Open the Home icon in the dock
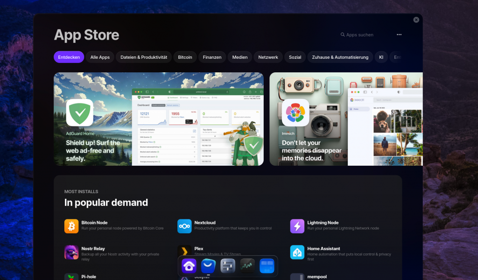The image size is (478, 280). click(189, 266)
